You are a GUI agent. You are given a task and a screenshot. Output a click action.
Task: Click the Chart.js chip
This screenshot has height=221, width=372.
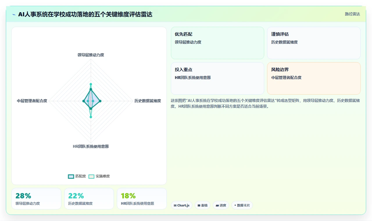coord(182,205)
